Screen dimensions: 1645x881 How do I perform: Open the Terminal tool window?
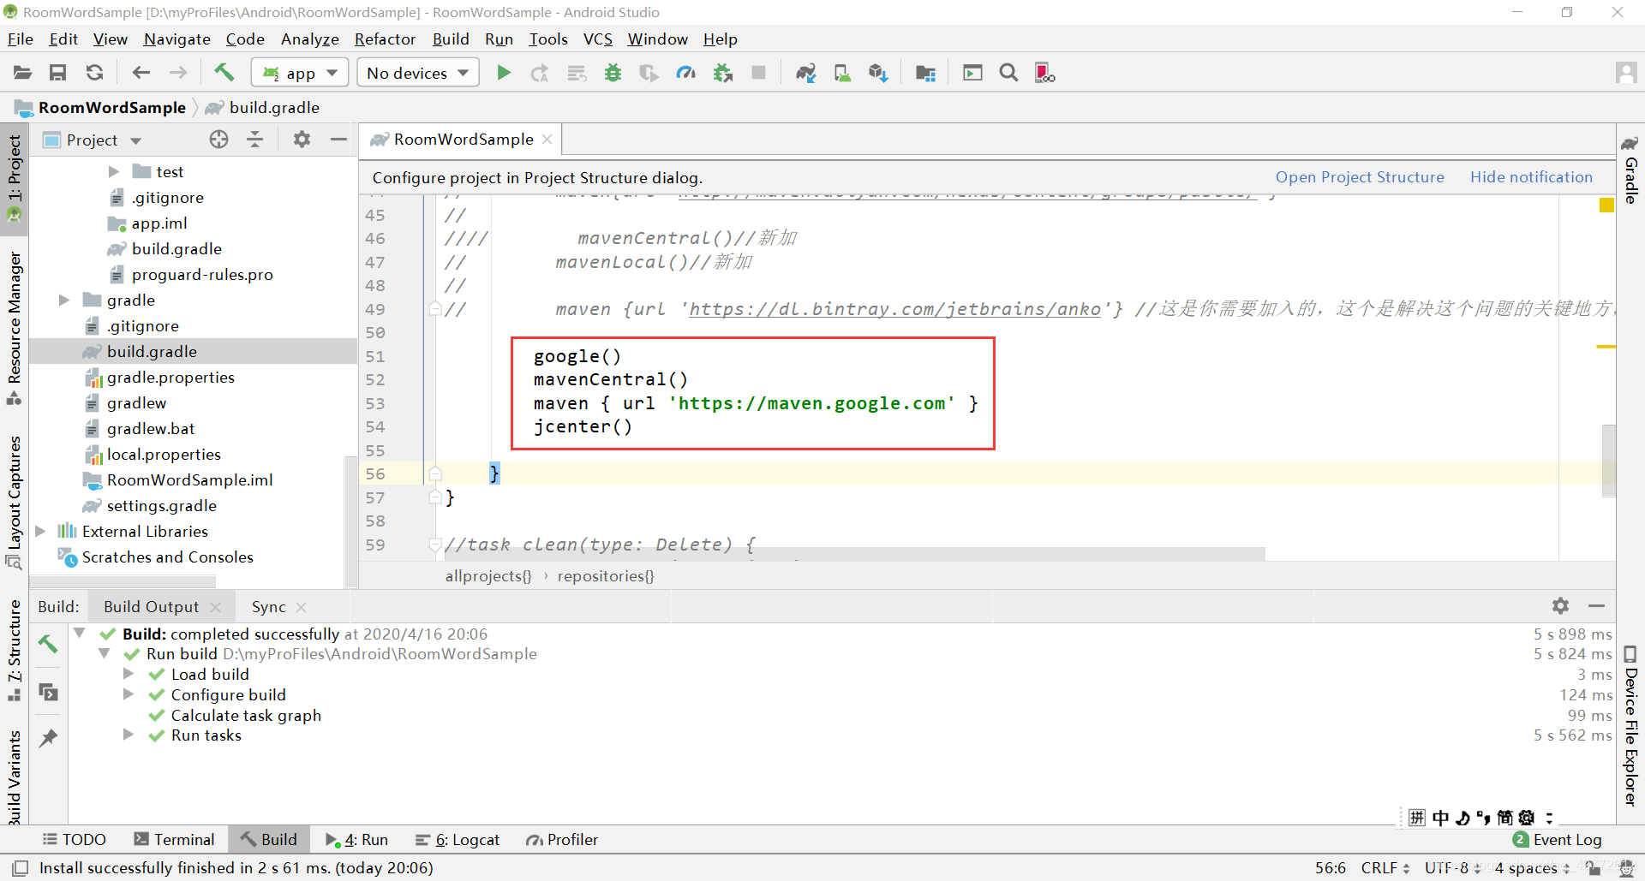pos(174,840)
